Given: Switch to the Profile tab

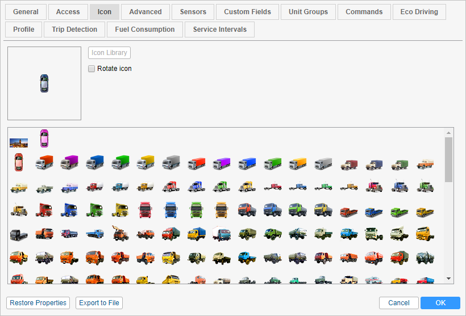Looking at the screenshot, I should tap(24, 30).
